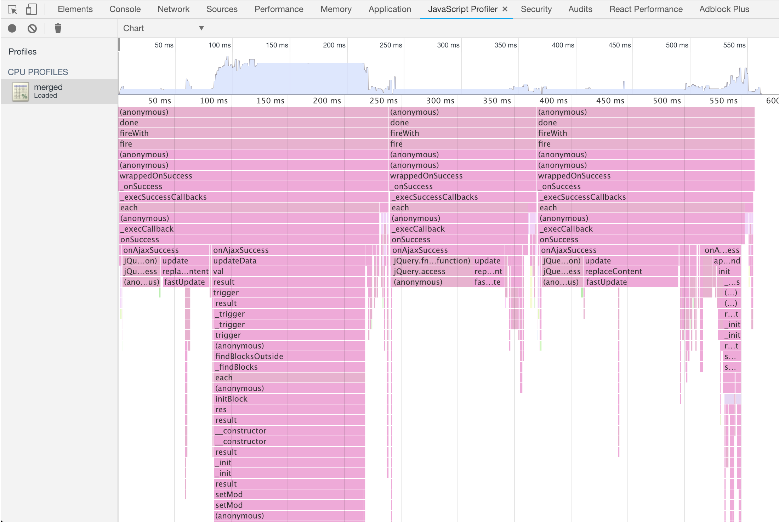Start recording with the record button

(12, 28)
